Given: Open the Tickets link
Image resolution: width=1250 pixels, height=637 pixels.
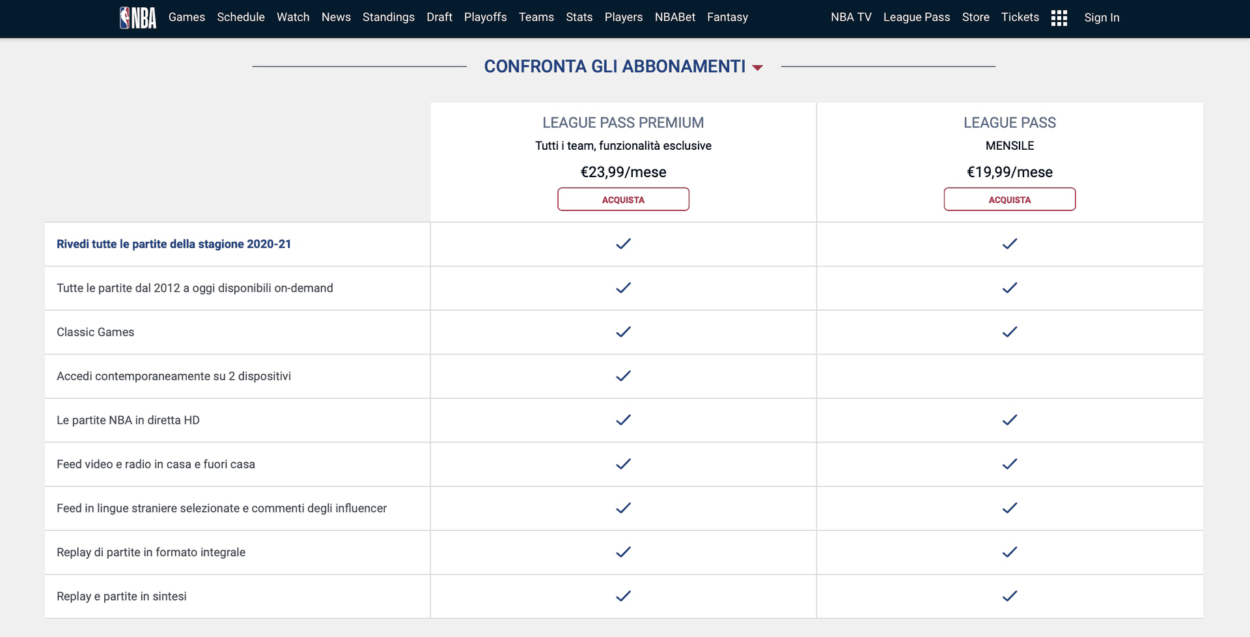Looking at the screenshot, I should 1020,17.
